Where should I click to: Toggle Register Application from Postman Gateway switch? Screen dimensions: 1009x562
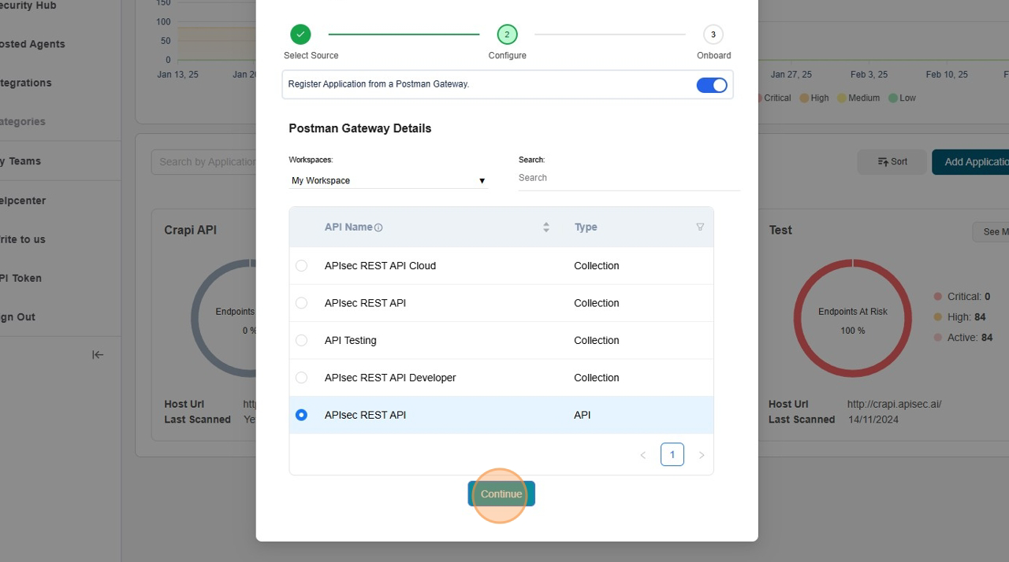point(711,85)
